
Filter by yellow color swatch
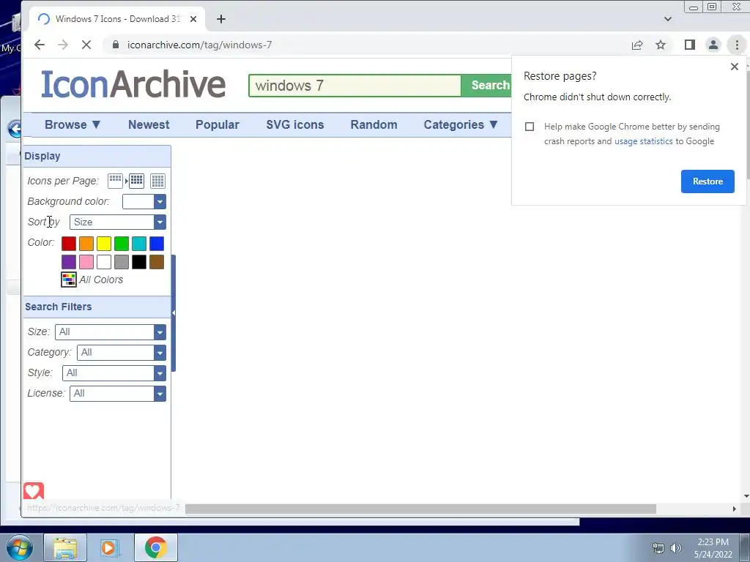coord(104,244)
